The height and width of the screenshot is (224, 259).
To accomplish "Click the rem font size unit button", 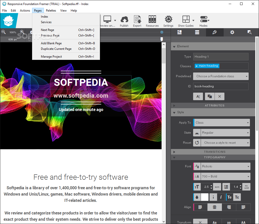I will pyautogui.click(x=217, y=187).
